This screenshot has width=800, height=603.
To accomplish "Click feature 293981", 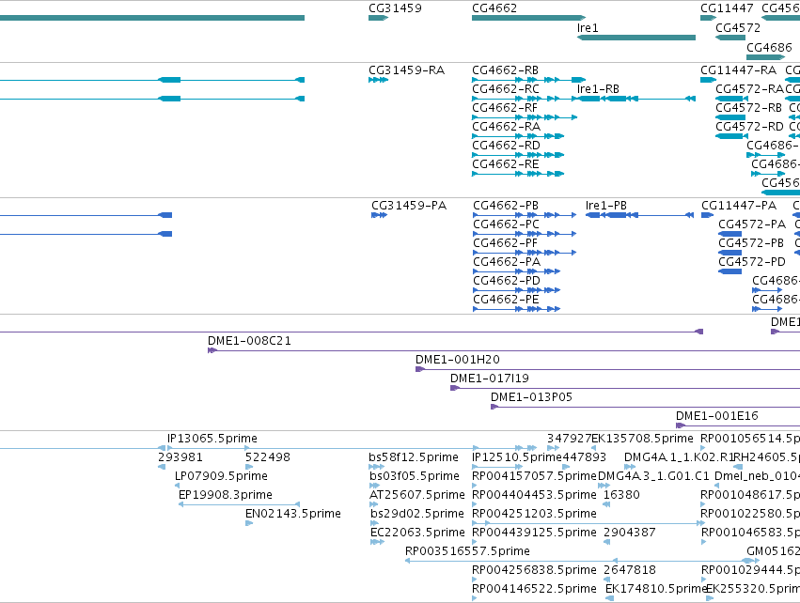I will tap(180, 457).
